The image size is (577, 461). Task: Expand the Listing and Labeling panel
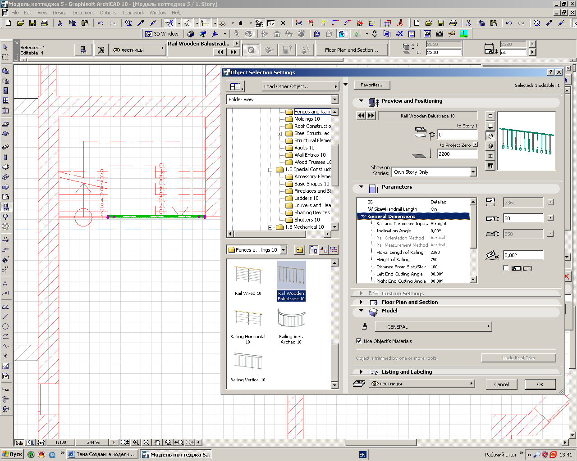tap(361, 372)
